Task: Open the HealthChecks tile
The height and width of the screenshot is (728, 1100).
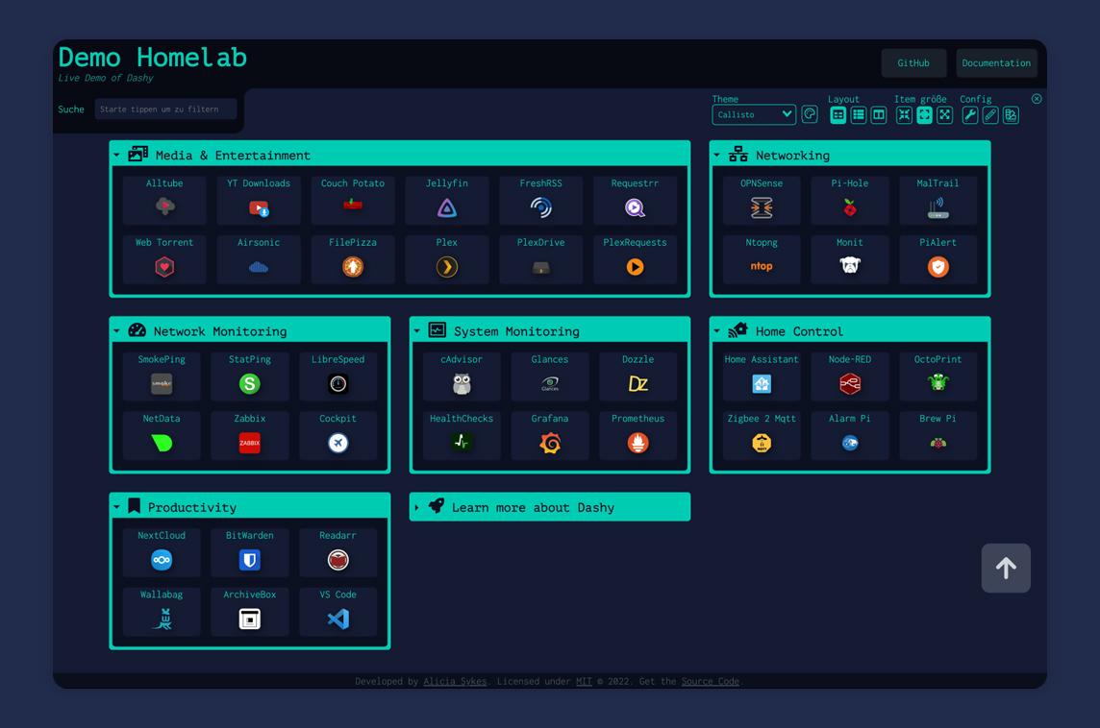Action: (462, 435)
